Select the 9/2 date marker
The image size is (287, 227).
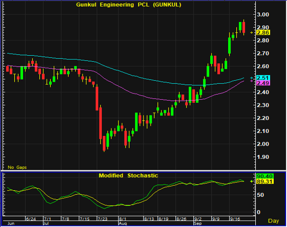(x=198, y=219)
